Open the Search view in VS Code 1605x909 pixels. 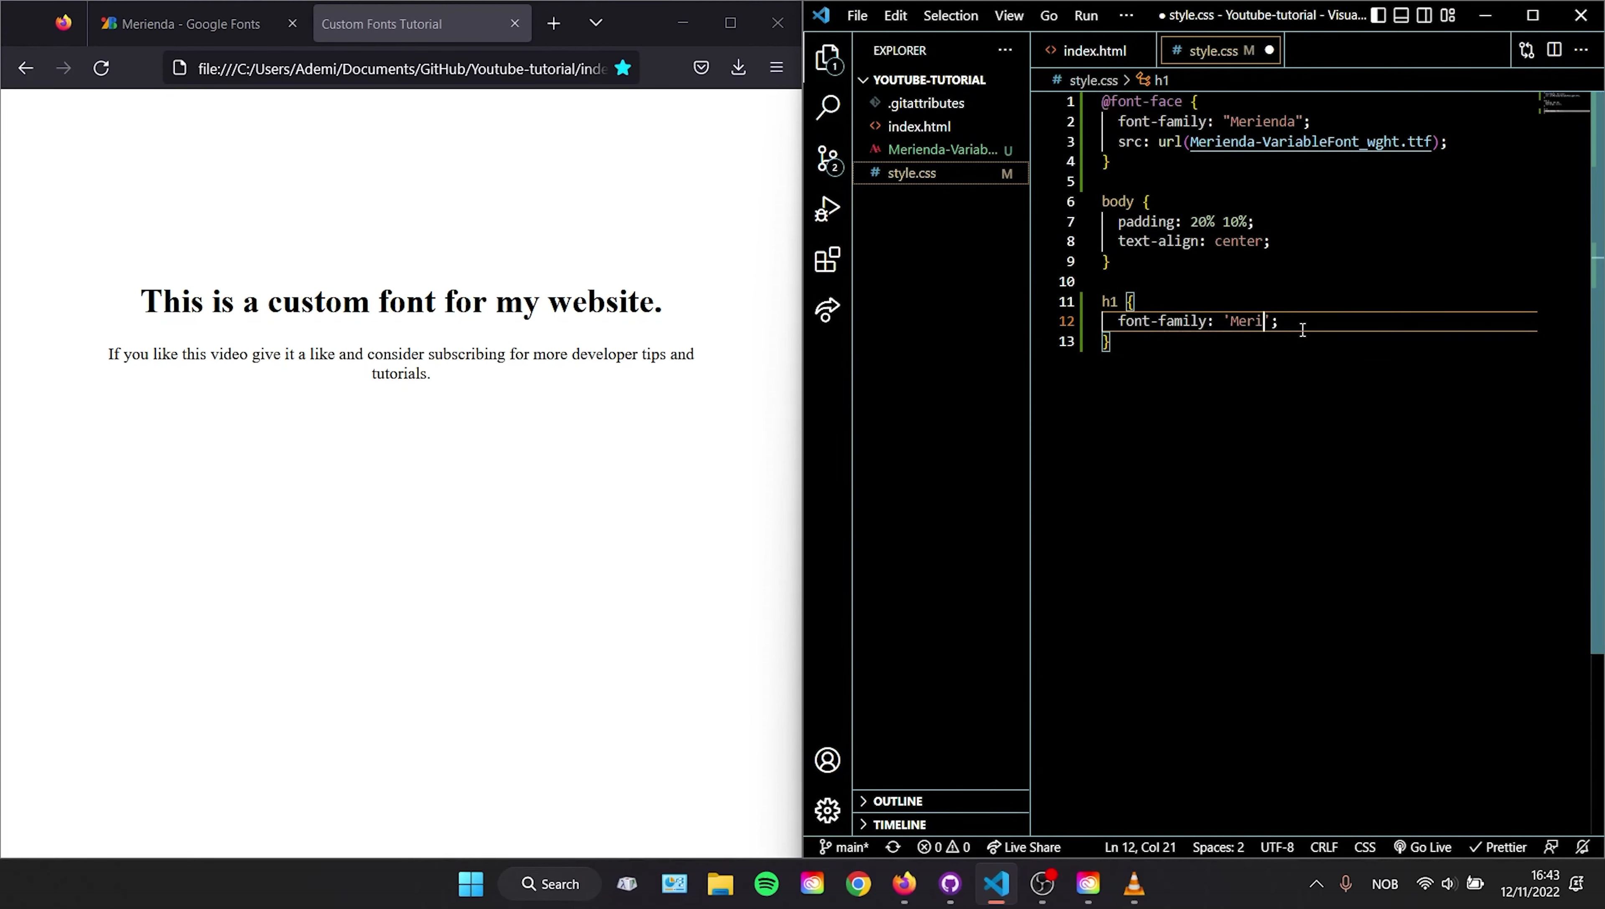coord(828,107)
